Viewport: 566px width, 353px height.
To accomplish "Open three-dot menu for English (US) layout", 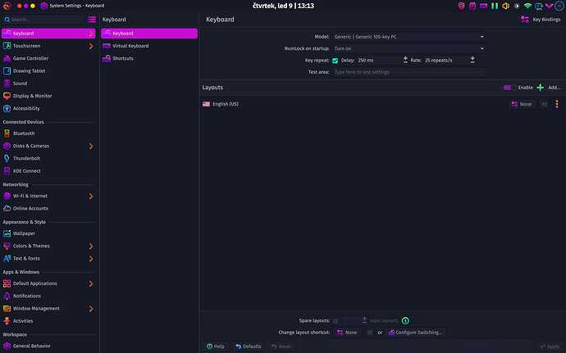I will 557,104.
